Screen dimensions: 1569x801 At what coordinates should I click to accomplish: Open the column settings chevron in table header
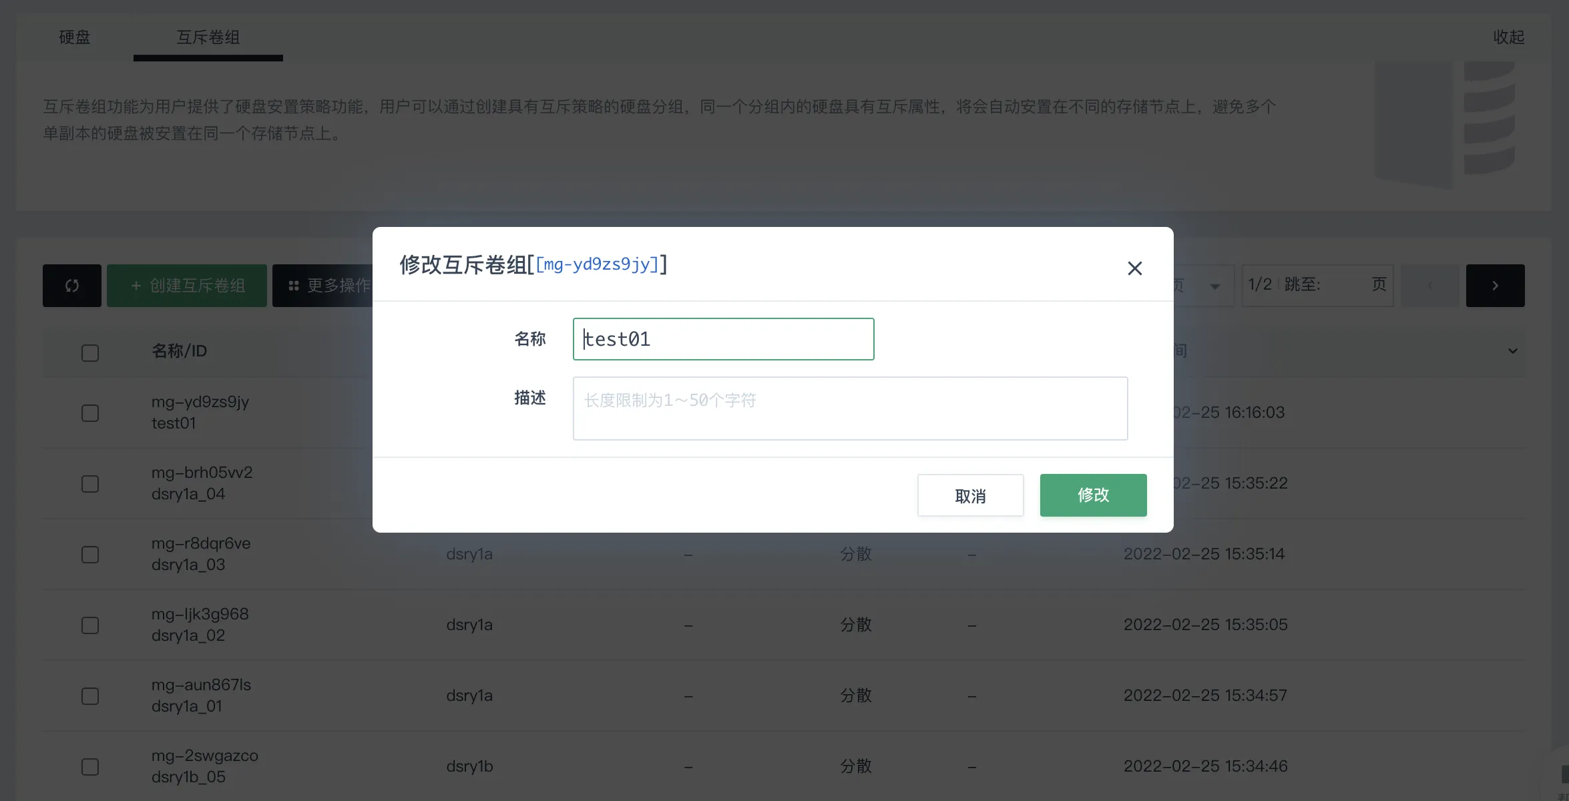coord(1512,351)
